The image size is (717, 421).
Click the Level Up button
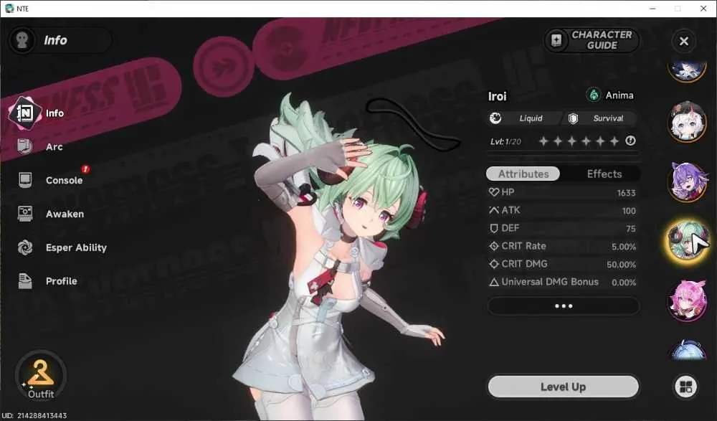coord(564,387)
